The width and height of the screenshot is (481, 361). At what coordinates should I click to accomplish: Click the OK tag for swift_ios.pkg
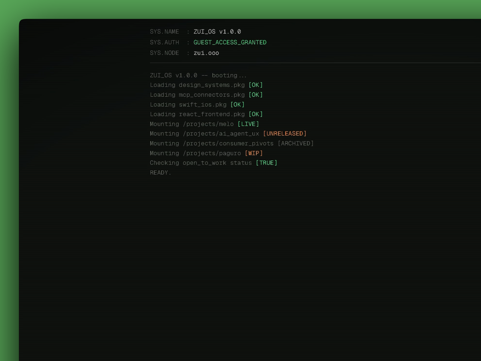[237, 105]
